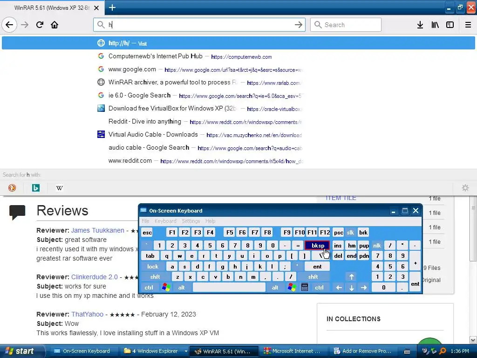Open the Settings menu in On-Screen Keyboard
The height and width of the screenshot is (358, 477).
[x=191, y=221]
